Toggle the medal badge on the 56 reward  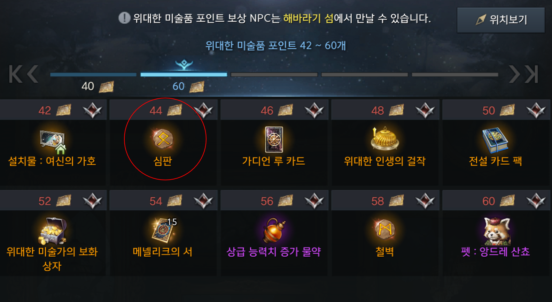coord(314,201)
